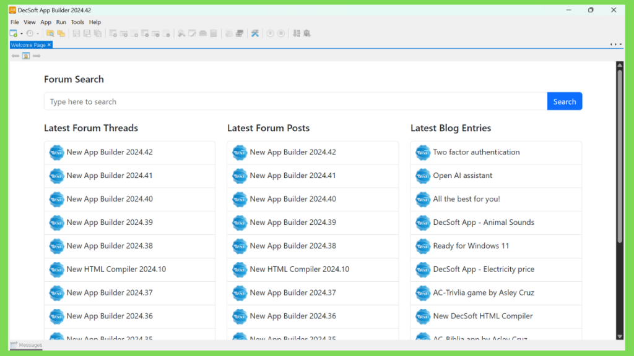This screenshot has height=356, width=634.
Task: Click the back arrow navigation icon
Action: (x=15, y=56)
